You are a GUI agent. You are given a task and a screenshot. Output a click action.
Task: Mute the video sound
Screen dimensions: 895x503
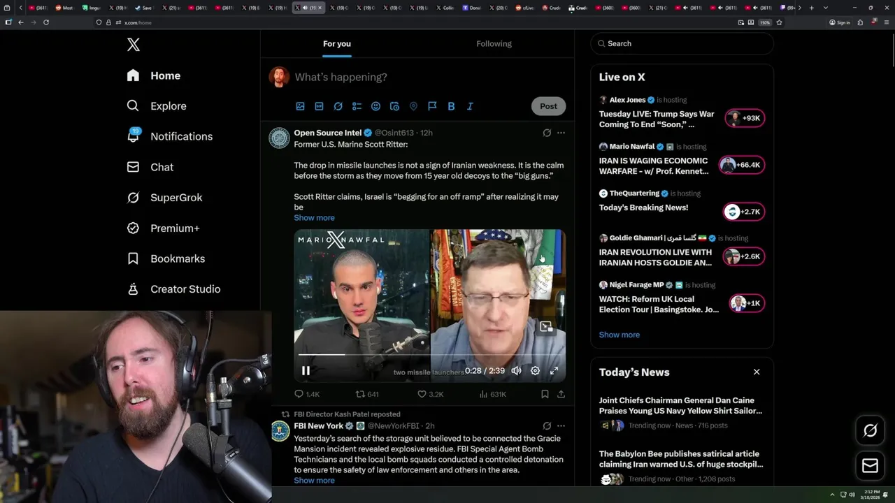(x=516, y=371)
